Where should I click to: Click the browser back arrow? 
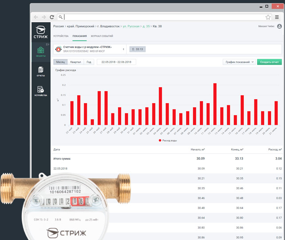coord(36,17)
